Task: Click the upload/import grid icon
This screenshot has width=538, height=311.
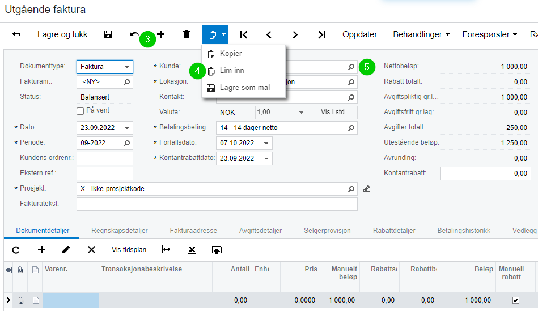Action: pyautogui.click(x=217, y=250)
